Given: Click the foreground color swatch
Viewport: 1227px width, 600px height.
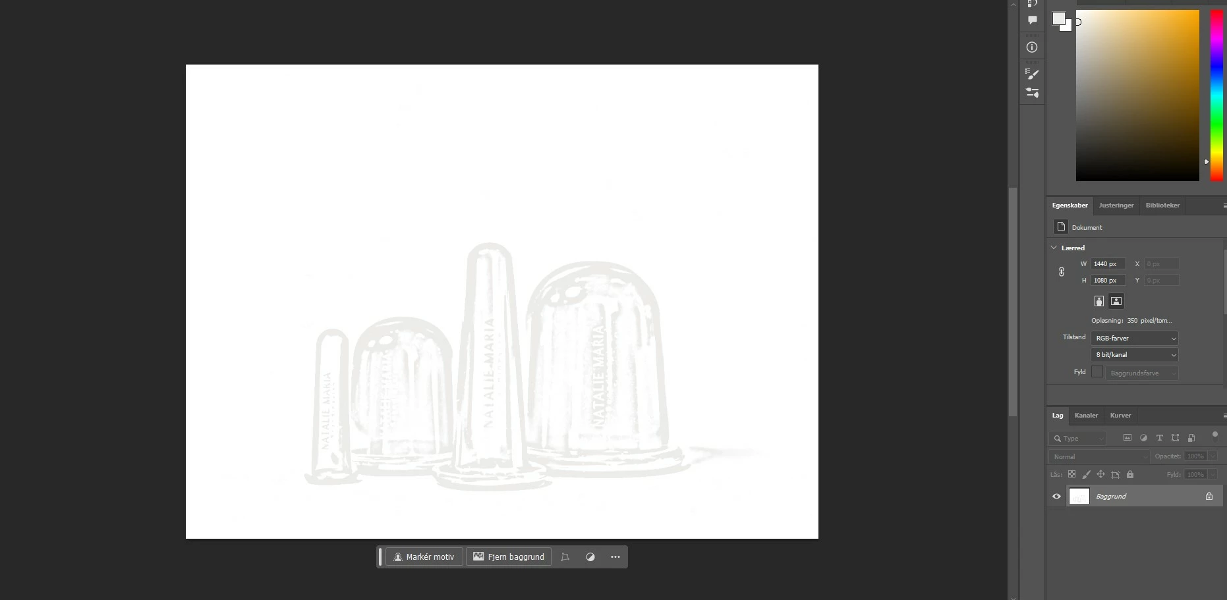Looking at the screenshot, I should (x=1058, y=18).
